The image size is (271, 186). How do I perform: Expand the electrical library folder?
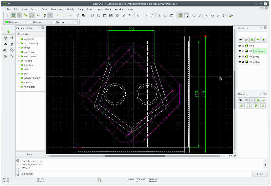click(x=18, y=52)
